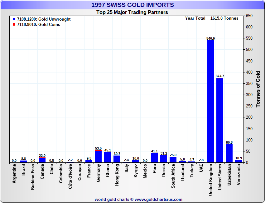The height and width of the screenshot is (203, 265).
Task: Click the 'Peru' axis label
Action: (x=154, y=168)
